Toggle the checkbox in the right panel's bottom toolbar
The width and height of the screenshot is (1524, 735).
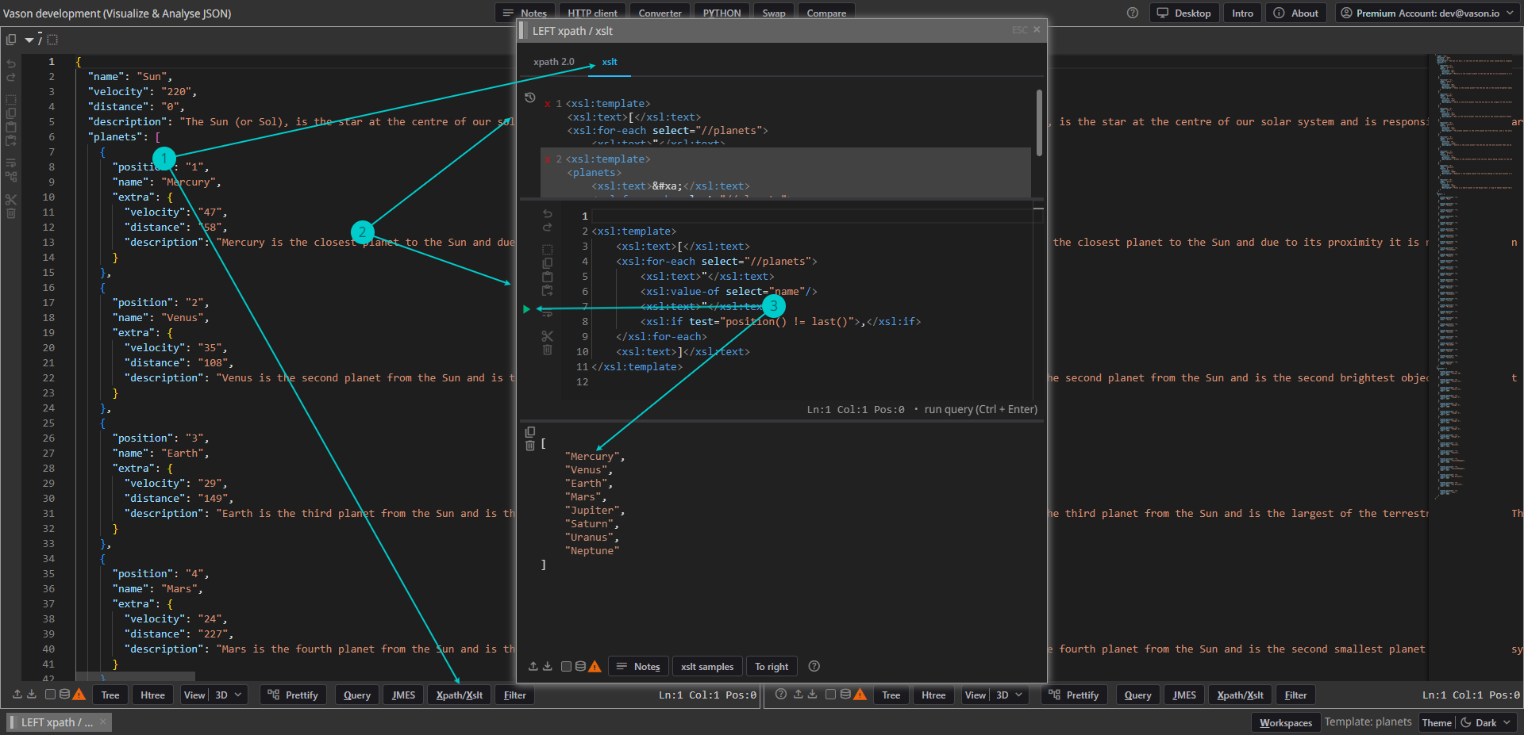coord(830,695)
